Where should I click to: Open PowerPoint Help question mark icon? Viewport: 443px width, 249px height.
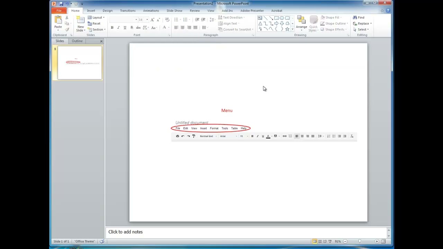[388, 11]
